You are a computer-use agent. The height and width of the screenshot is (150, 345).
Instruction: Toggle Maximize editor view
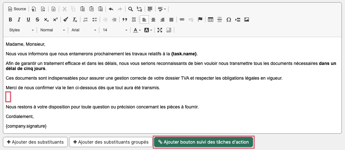(x=160, y=30)
